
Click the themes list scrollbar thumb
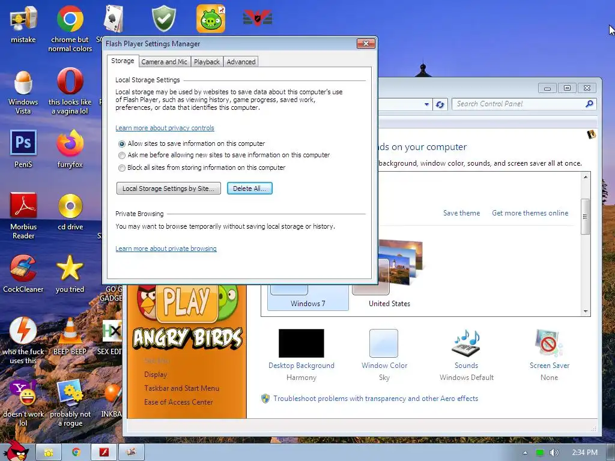[x=585, y=216]
